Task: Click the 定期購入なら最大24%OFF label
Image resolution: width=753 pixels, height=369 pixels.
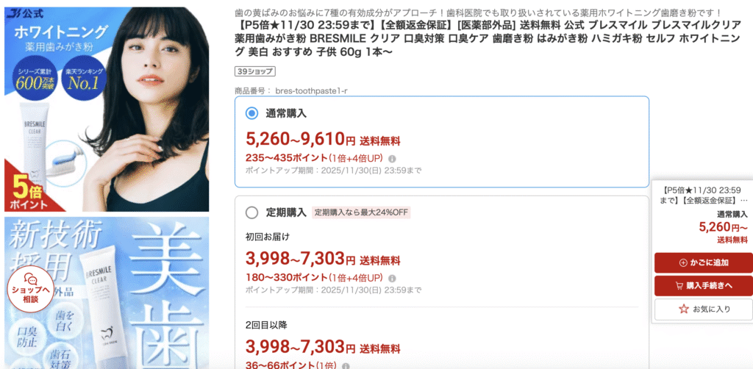Action: (361, 212)
